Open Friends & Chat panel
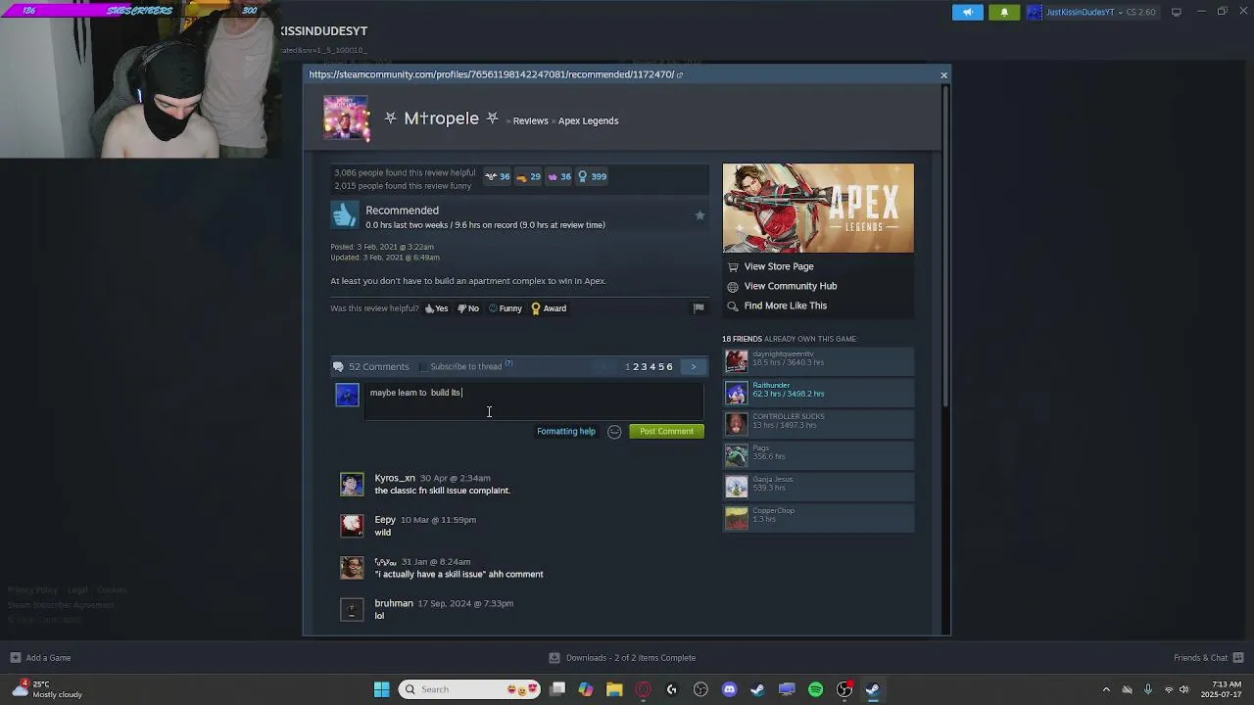Viewport: 1254px width, 705px height. pyautogui.click(x=1207, y=658)
